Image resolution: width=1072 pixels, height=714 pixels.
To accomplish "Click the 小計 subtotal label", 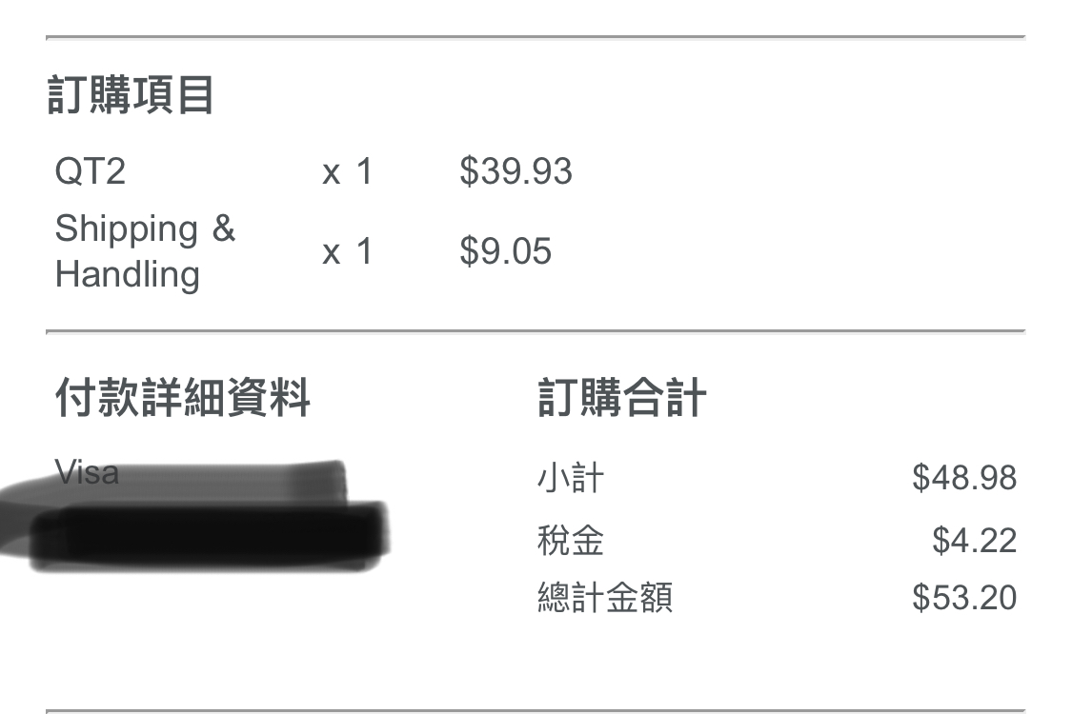I will coord(570,478).
